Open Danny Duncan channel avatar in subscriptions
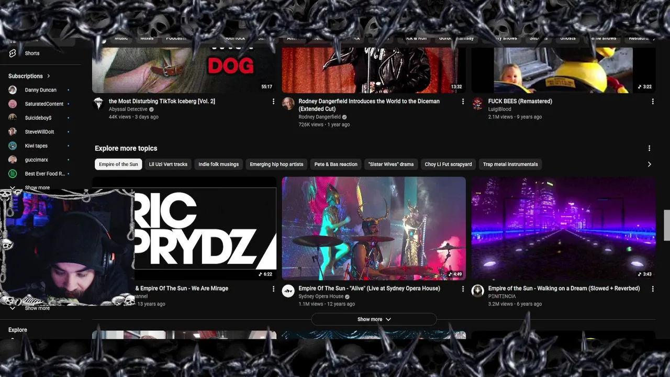 pyautogui.click(x=13, y=90)
